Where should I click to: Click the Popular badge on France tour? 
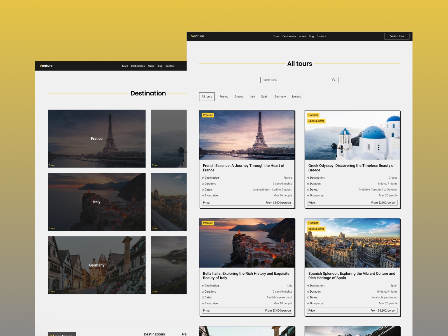pyautogui.click(x=208, y=115)
